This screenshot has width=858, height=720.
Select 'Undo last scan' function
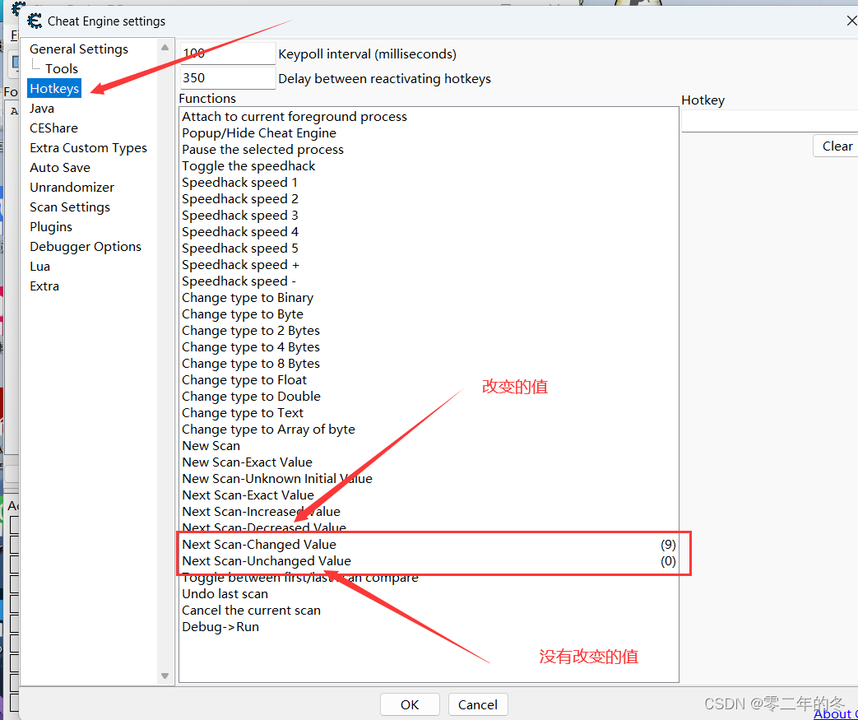pos(429,593)
